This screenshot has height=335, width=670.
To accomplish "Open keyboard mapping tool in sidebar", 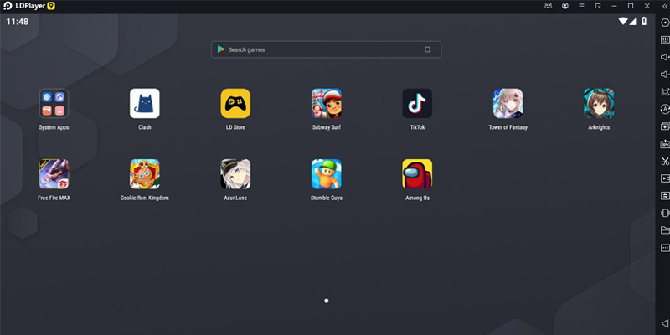I will pyautogui.click(x=665, y=39).
